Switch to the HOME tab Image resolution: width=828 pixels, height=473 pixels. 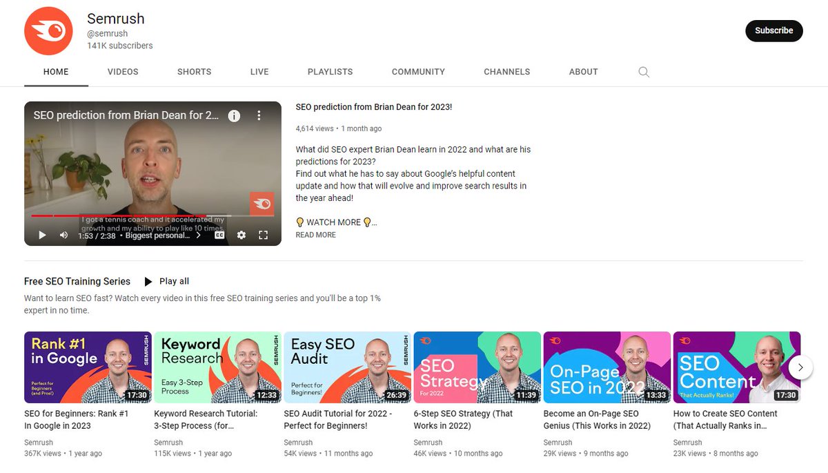tap(56, 72)
